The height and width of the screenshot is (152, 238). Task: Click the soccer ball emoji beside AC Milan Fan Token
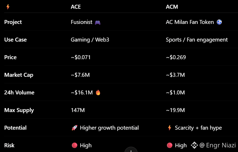pos(219,22)
